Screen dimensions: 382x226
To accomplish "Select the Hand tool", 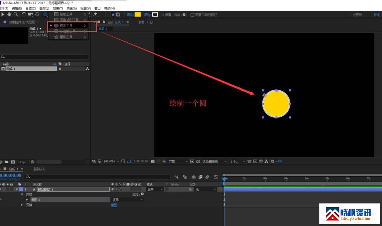I will click(9, 15).
